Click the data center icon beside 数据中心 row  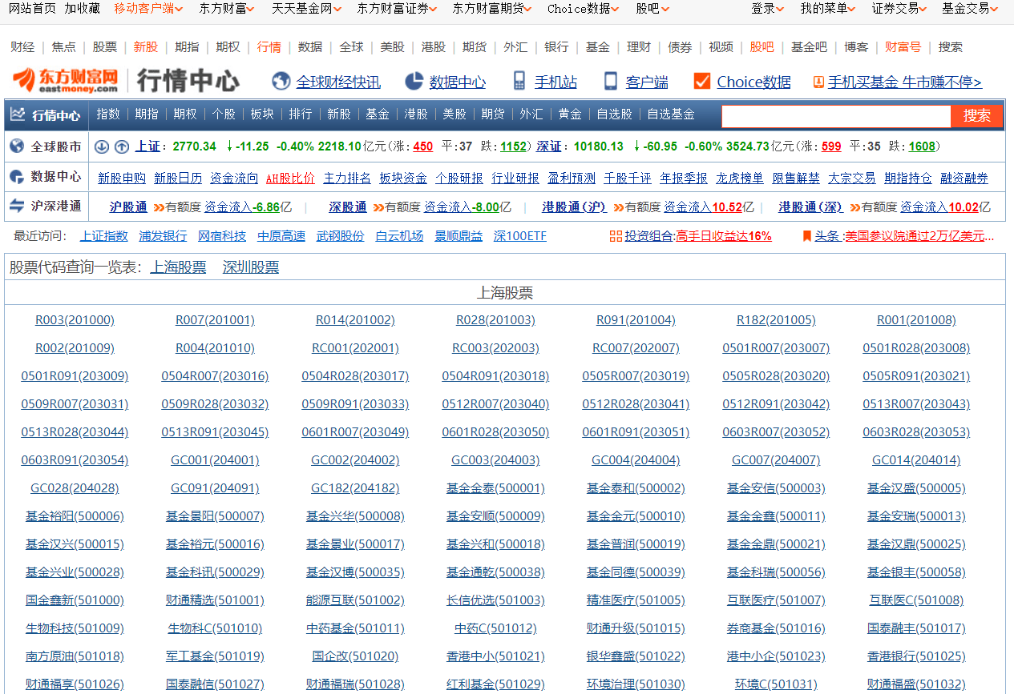coord(18,177)
